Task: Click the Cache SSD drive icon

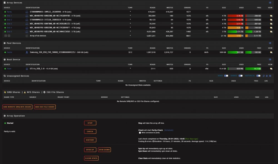Action: pos(27,52)
